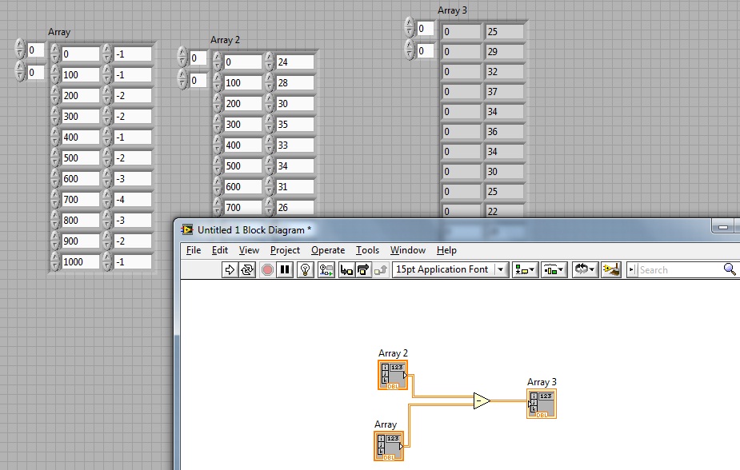740x470 pixels.
Task: Select the Array 2 terminal on block diagram
Action: click(x=393, y=375)
